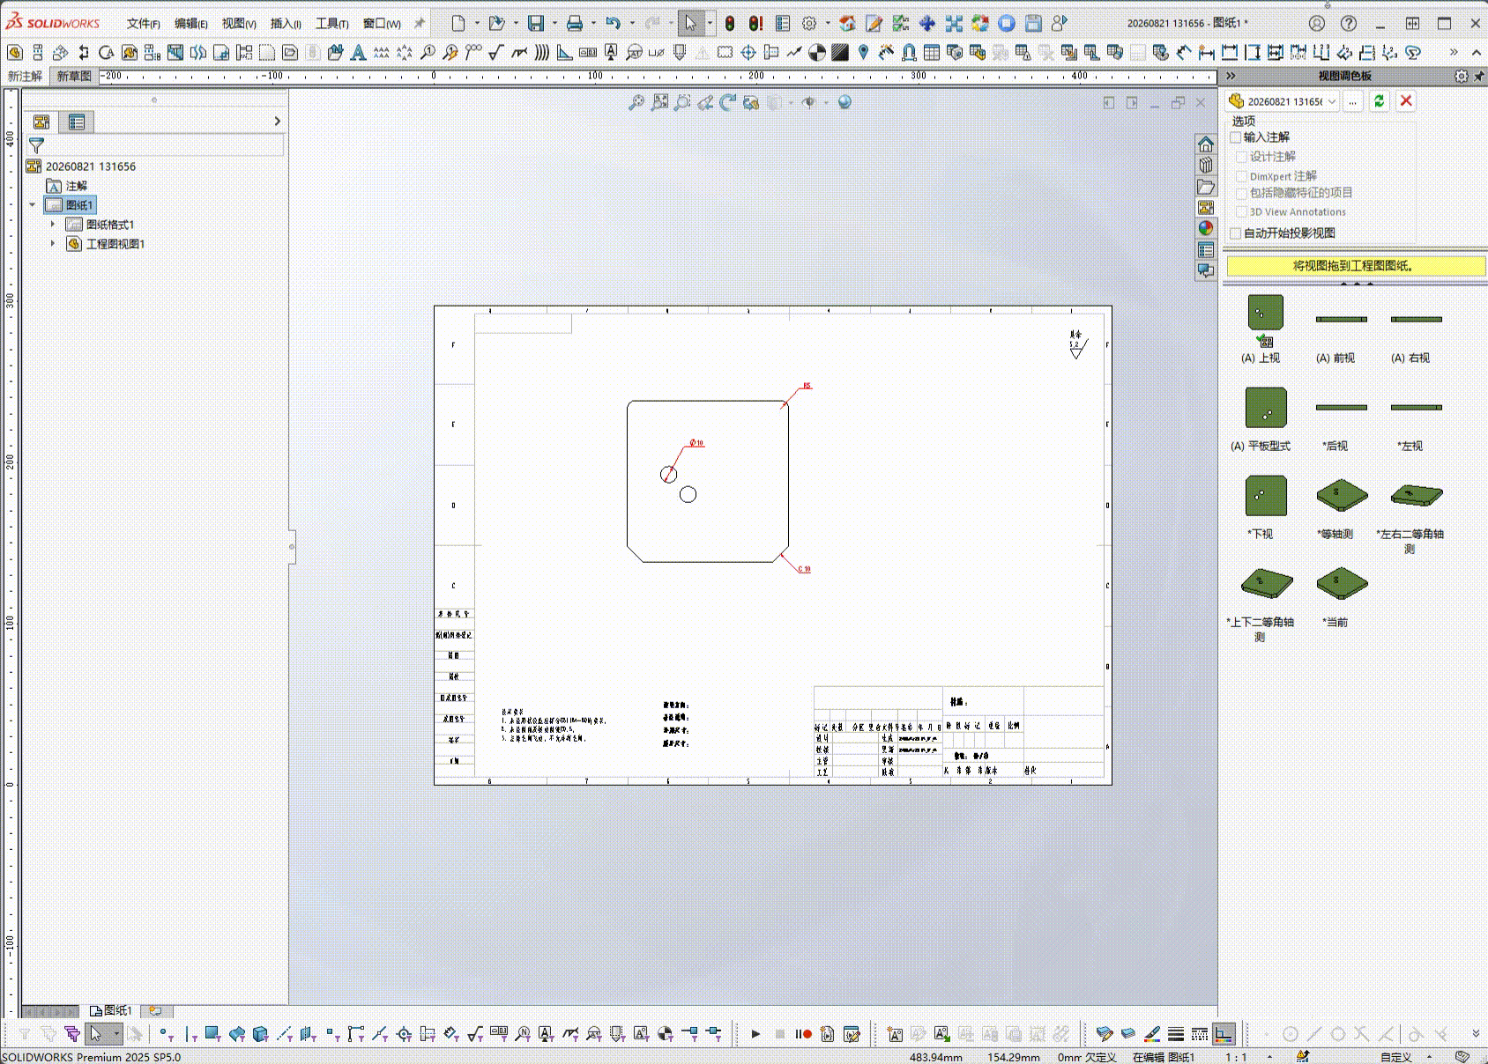Collapse the 图纸1 tree node

(x=33, y=205)
